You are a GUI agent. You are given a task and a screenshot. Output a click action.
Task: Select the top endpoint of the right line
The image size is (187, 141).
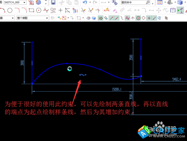141,39
